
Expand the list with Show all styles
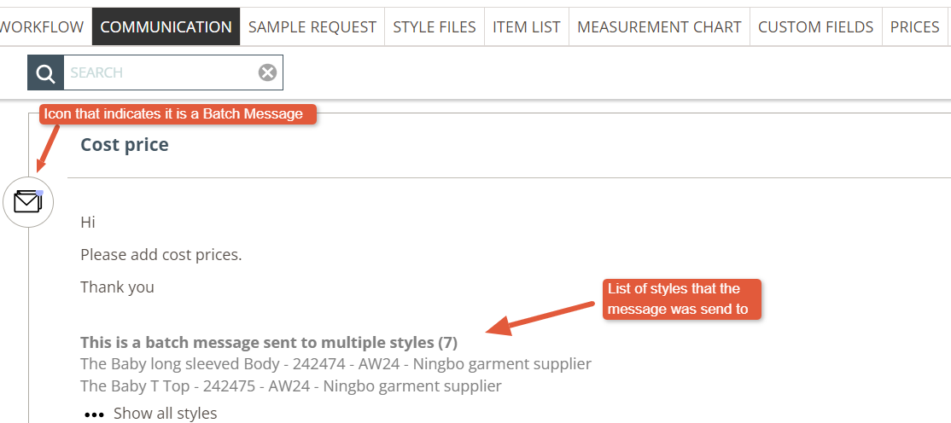click(x=165, y=414)
